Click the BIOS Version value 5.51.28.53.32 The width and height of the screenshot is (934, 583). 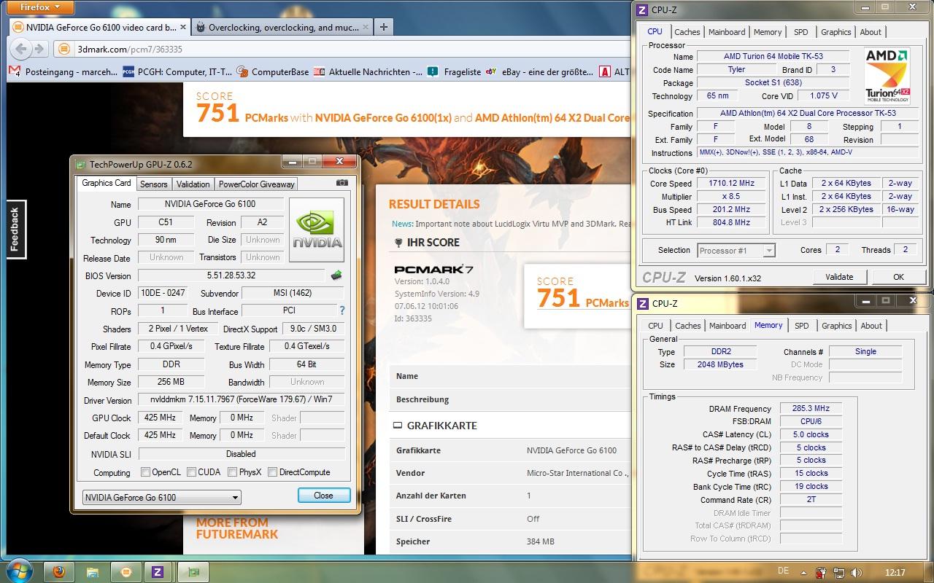231,276
